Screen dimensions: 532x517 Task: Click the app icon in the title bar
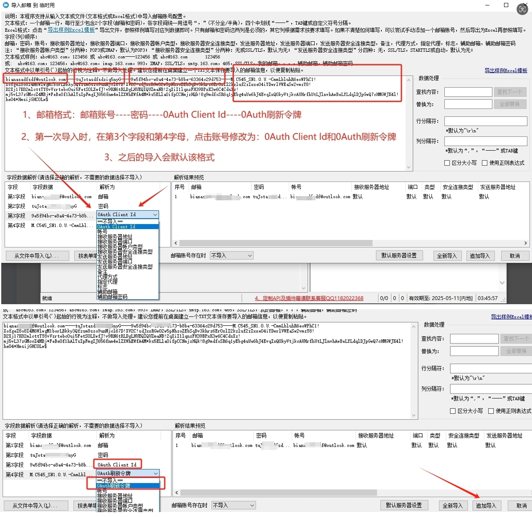click(x=6, y=5)
